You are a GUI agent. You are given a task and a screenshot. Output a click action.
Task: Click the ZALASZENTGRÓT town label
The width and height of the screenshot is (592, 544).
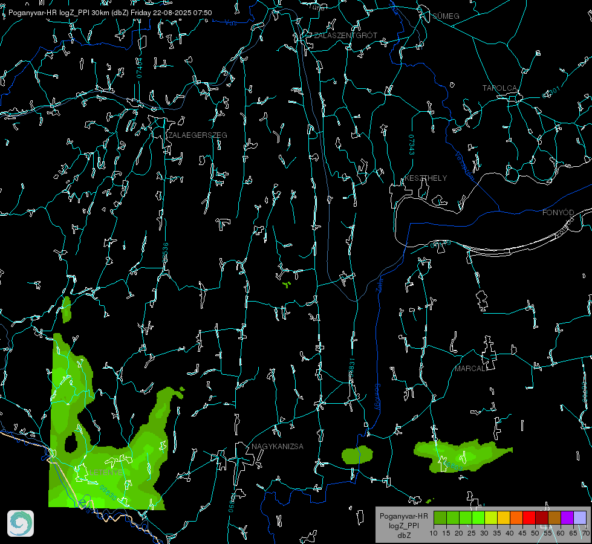coord(345,36)
